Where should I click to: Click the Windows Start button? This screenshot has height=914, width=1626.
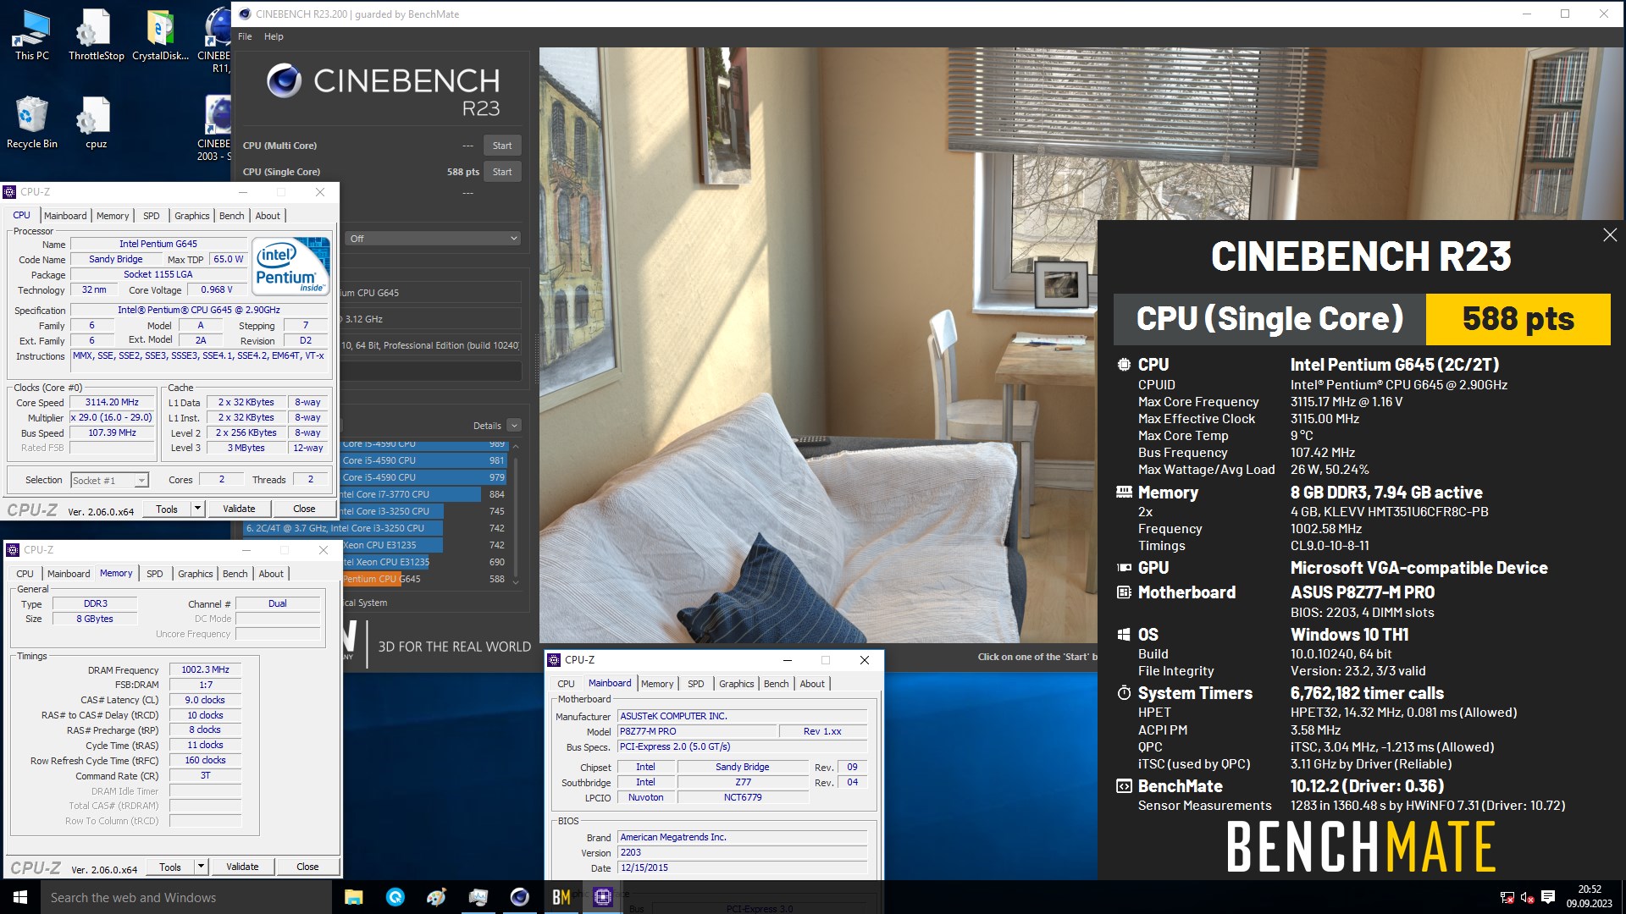coord(20,897)
